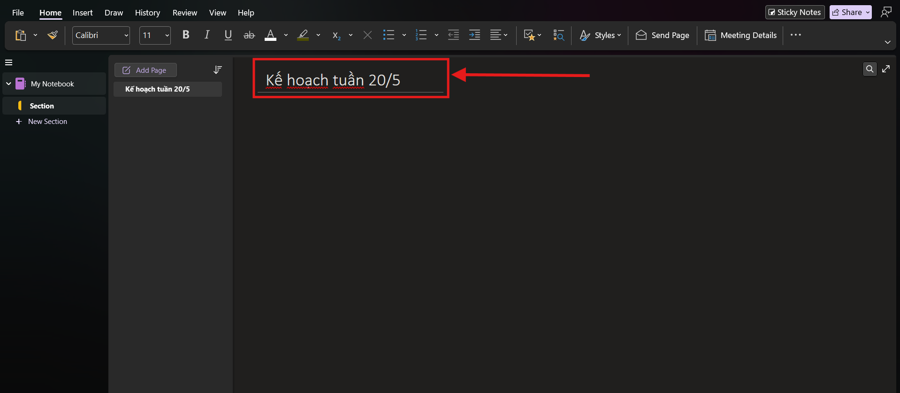Click the Send Page button
Viewport: 900px width, 393px height.
tap(663, 35)
